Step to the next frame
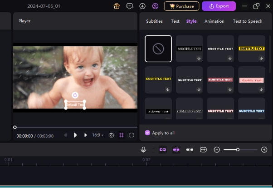273x188 pixels. pyautogui.click(x=85, y=135)
